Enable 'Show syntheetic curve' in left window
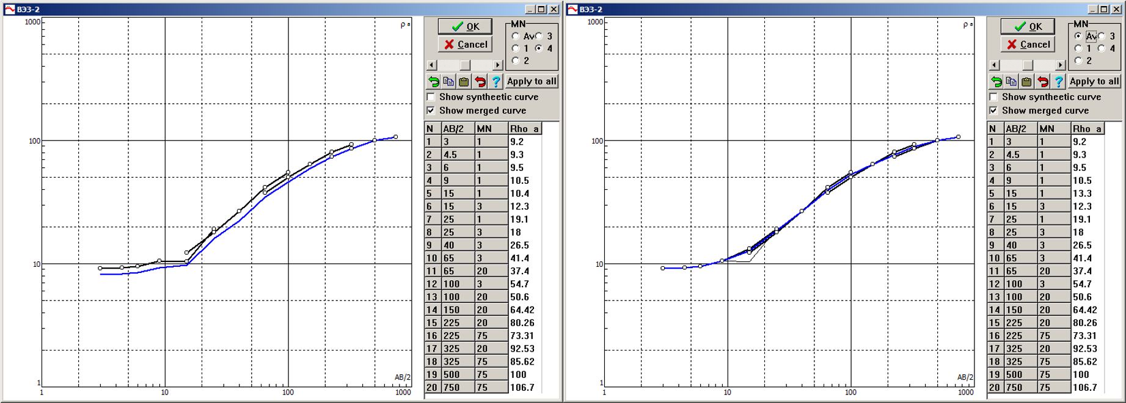Screen dimensions: 1126x403 (431, 96)
